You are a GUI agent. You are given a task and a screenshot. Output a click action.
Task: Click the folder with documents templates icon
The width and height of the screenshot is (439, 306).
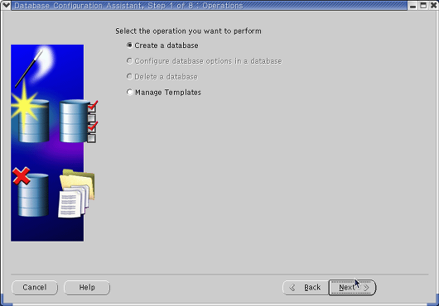[x=77, y=193]
